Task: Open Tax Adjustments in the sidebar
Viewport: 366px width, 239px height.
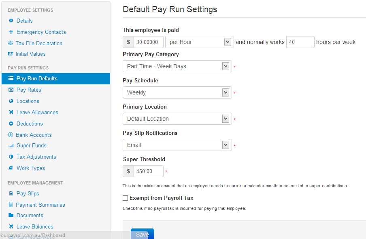Action: click(36, 157)
